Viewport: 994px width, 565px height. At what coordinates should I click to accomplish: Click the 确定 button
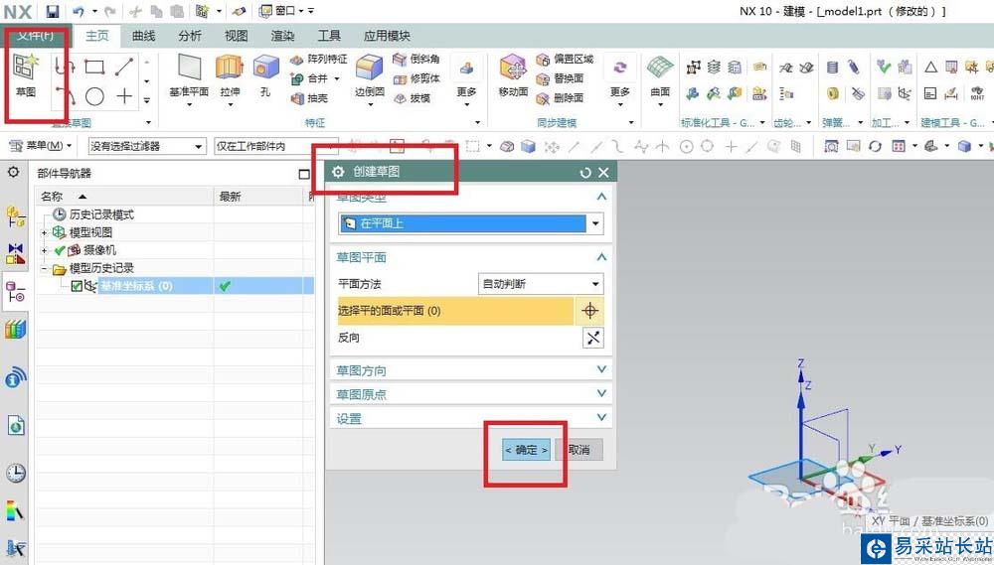coord(526,450)
